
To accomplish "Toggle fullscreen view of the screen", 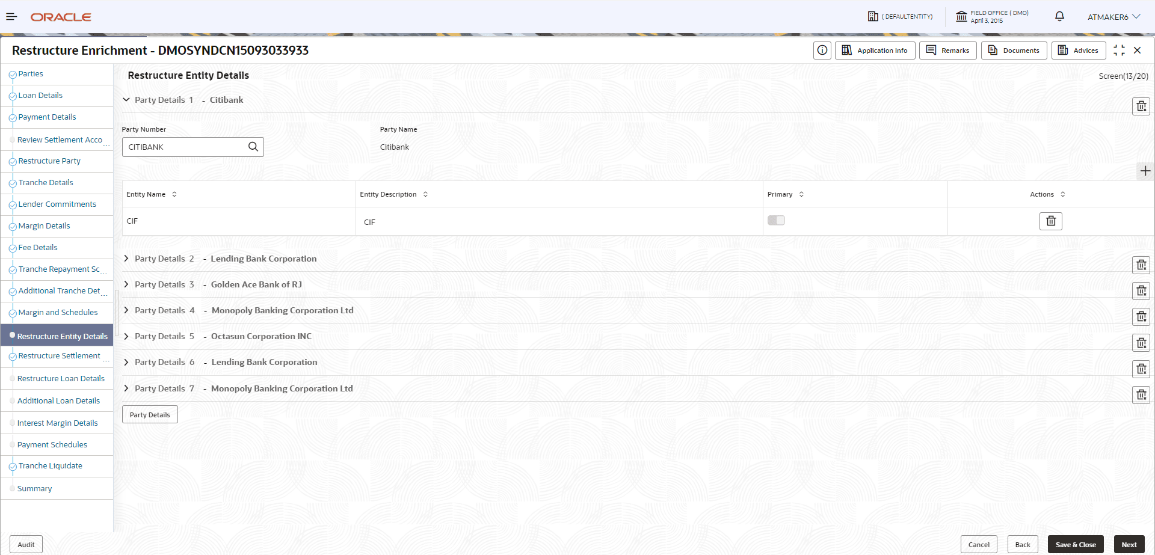I will [x=1119, y=51].
